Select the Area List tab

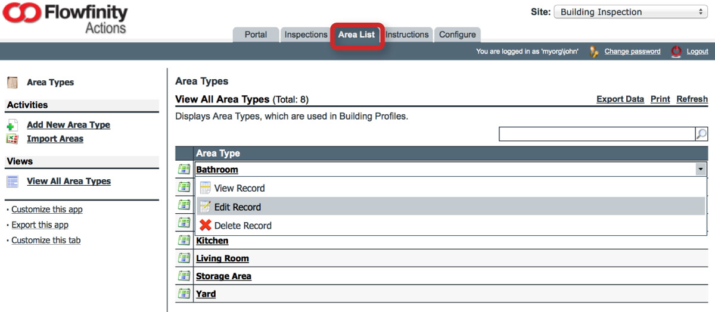click(356, 35)
